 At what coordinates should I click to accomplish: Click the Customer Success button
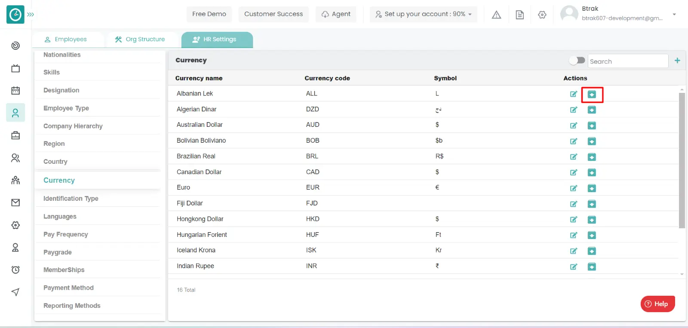tap(273, 14)
